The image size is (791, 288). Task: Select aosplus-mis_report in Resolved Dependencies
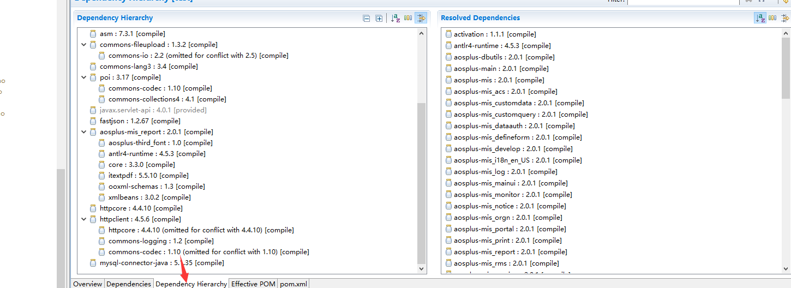[511, 252]
